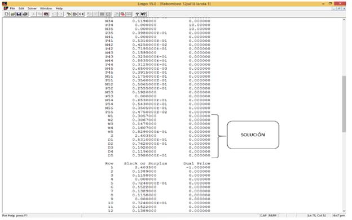Activate context help pointer icon
This screenshot has height=220, width=352.
point(144,14)
